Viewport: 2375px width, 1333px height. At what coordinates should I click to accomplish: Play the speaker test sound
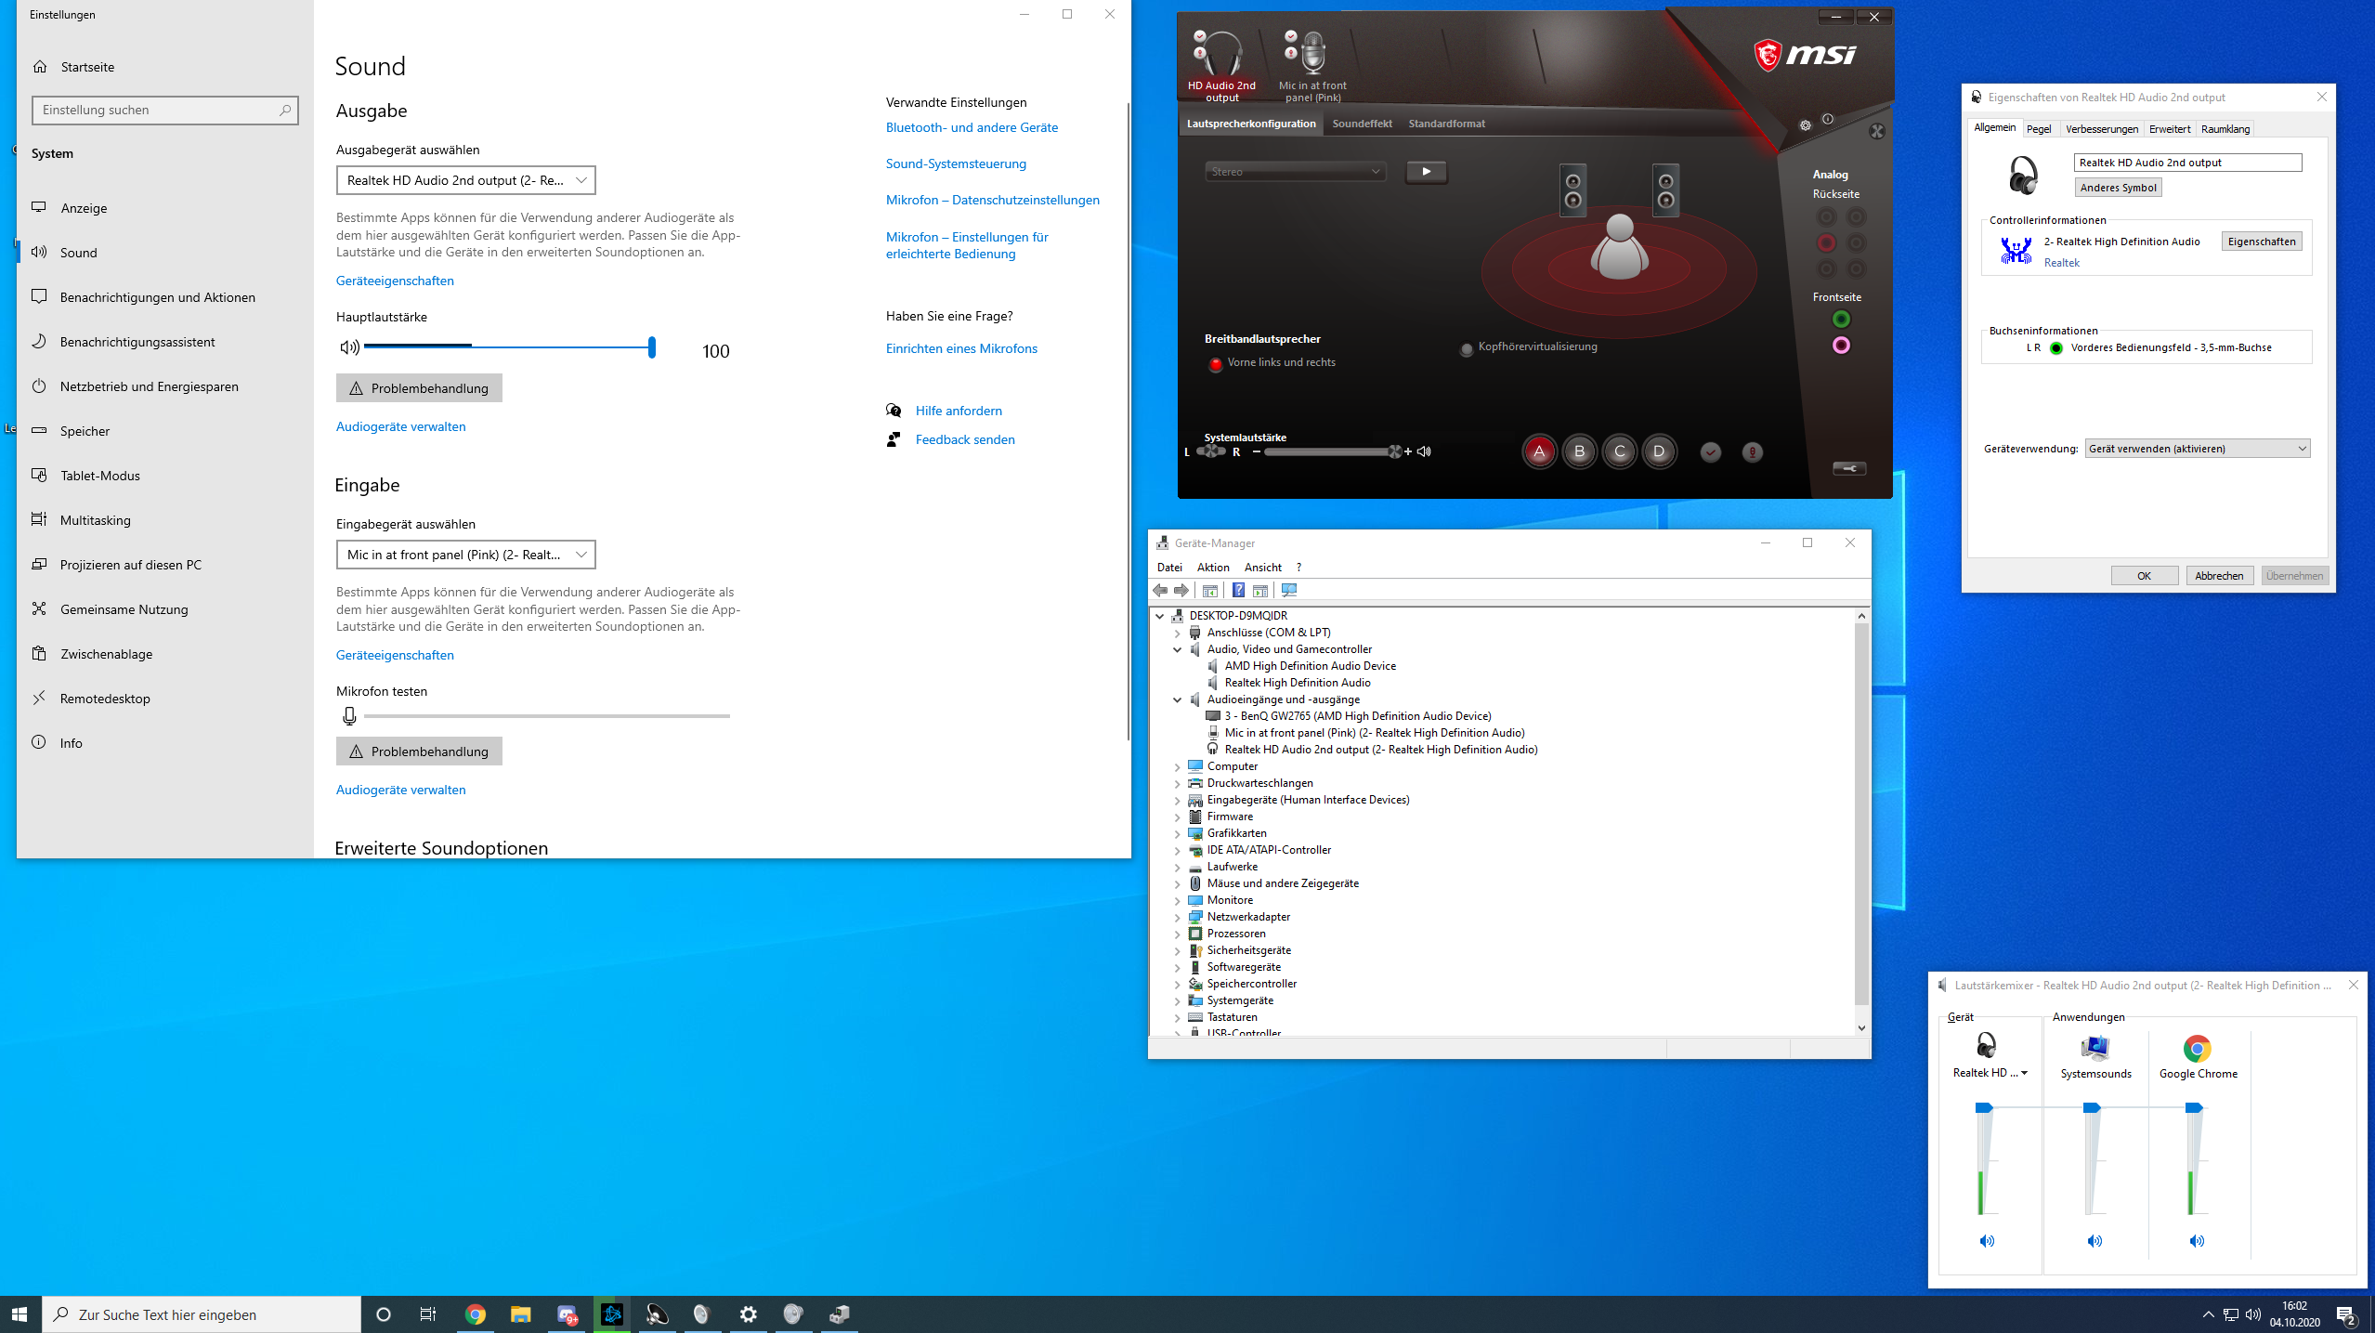click(1426, 172)
